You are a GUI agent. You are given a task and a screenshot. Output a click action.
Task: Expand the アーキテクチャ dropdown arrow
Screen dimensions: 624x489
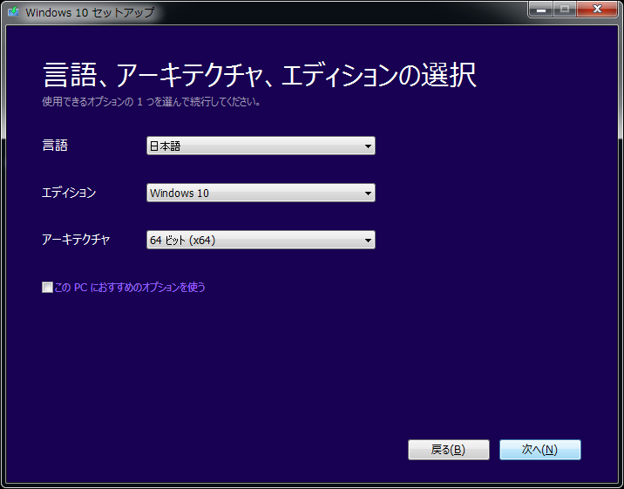tap(369, 241)
